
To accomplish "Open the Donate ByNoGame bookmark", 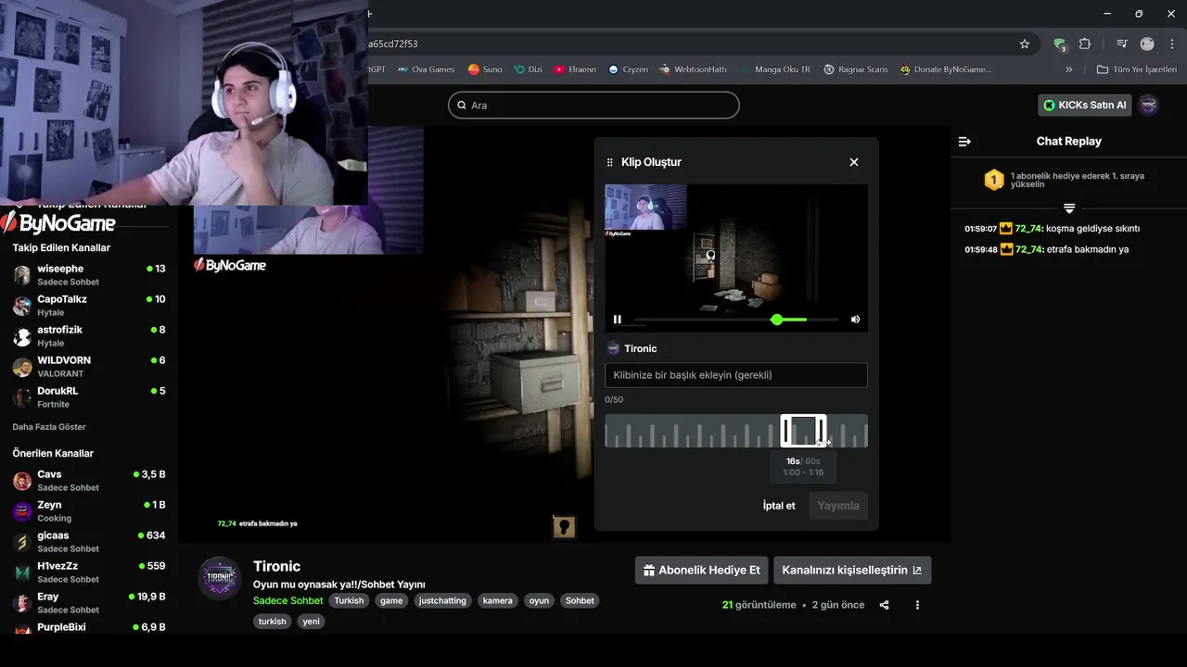I will pyautogui.click(x=946, y=69).
